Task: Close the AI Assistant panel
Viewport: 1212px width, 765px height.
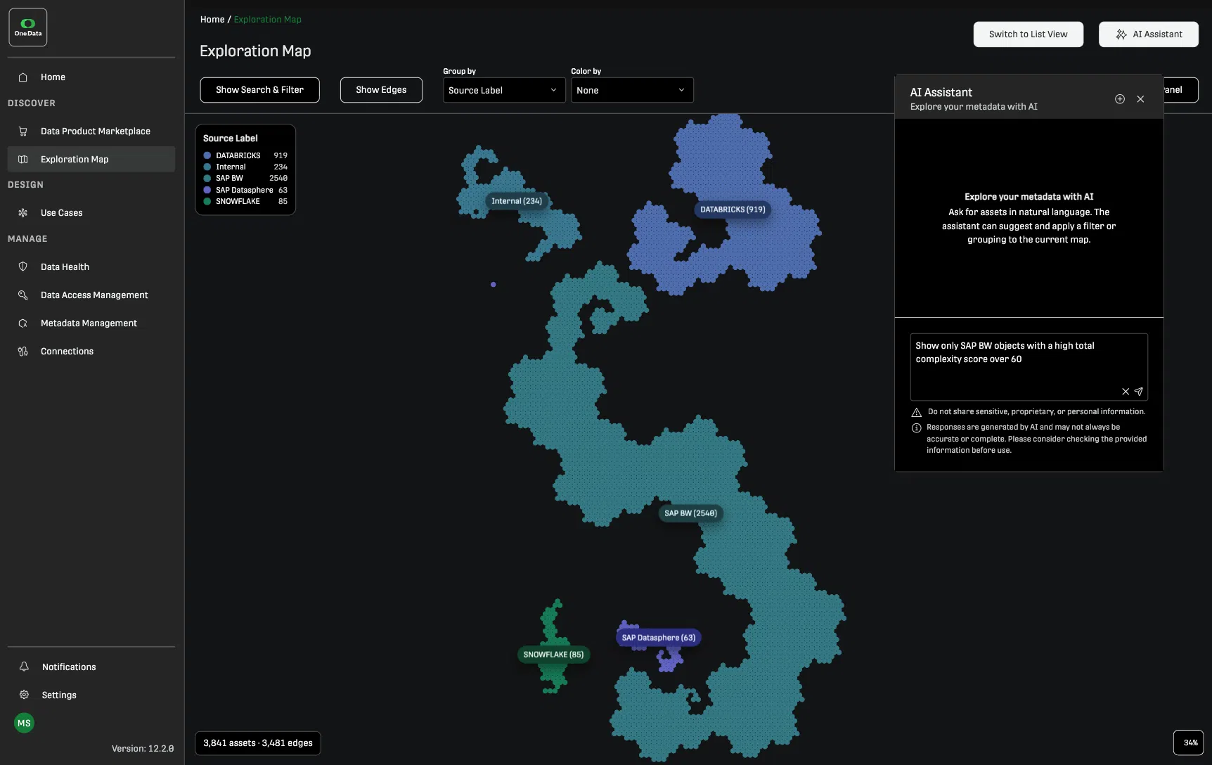Action: pos(1140,99)
